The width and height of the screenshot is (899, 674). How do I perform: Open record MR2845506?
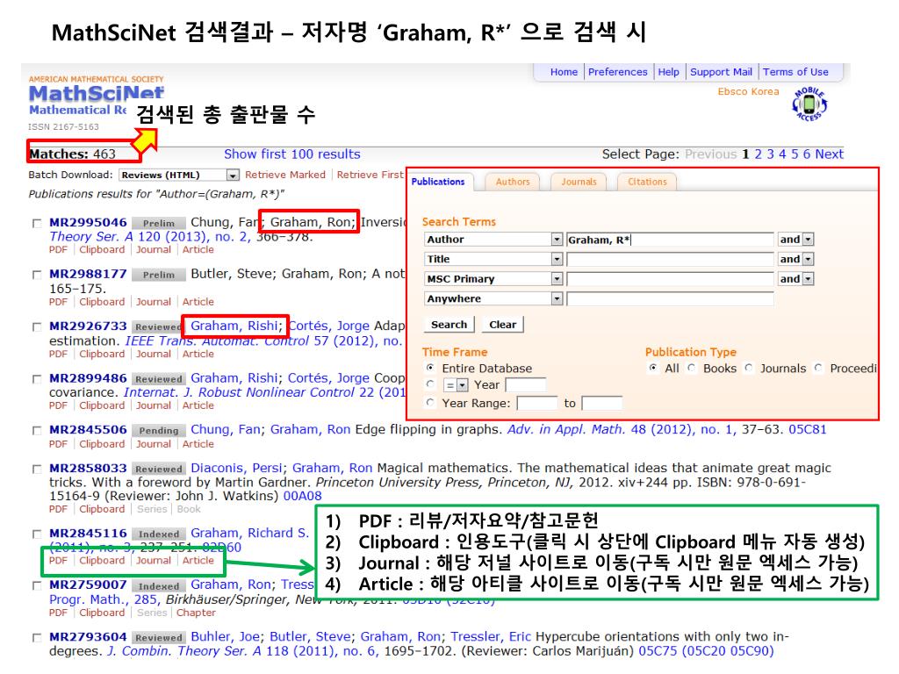point(88,429)
